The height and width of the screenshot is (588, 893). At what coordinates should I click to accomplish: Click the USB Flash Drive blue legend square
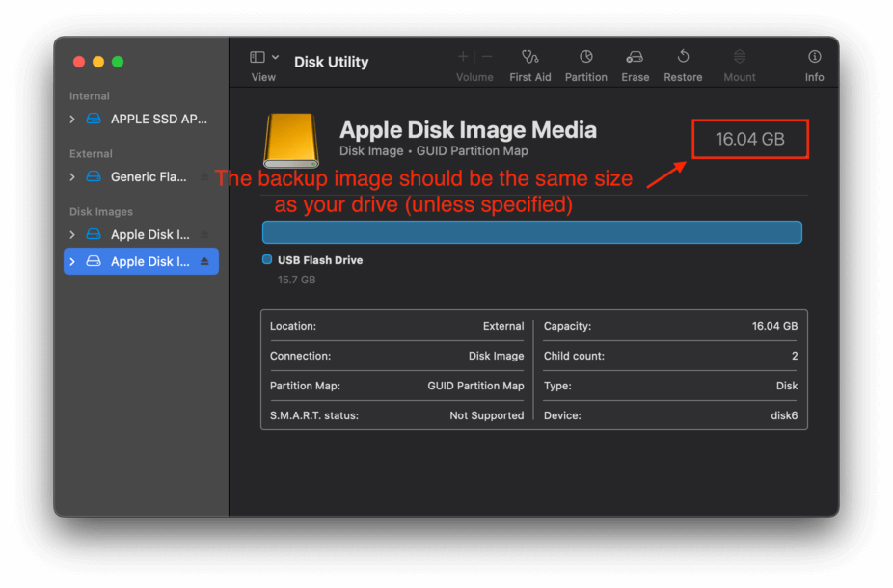pyautogui.click(x=266, y=259)
